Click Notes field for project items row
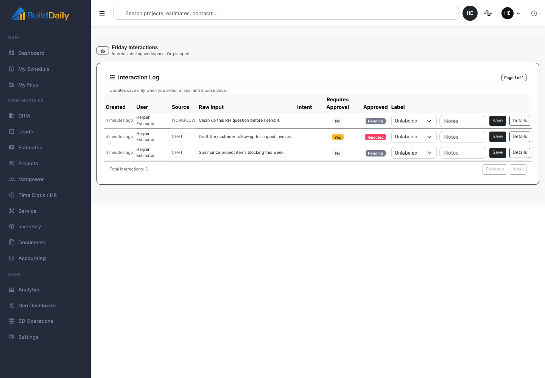This screenshot has height=378, width=545. (463, 153)
